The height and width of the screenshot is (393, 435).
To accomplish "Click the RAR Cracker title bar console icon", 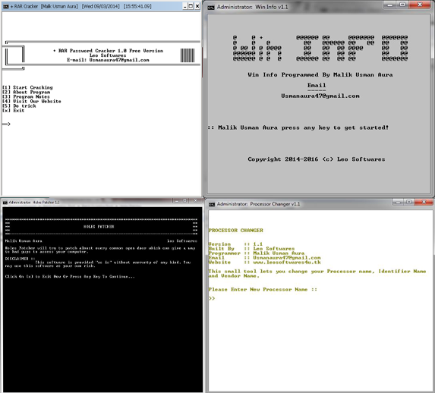I will (x=5, y=6).
